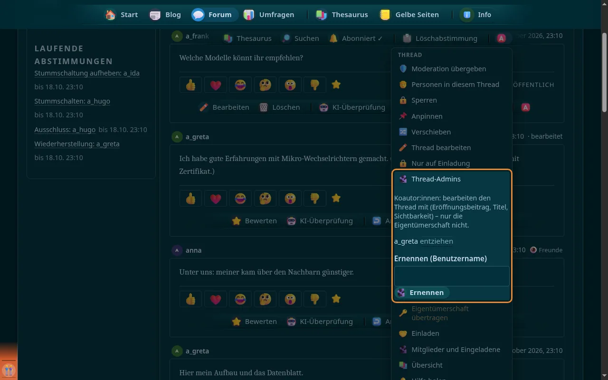The width and height of the screenshot is (608, 380).
Task: Open vote link Ausschluss: a_hugo
Action: 65,130
